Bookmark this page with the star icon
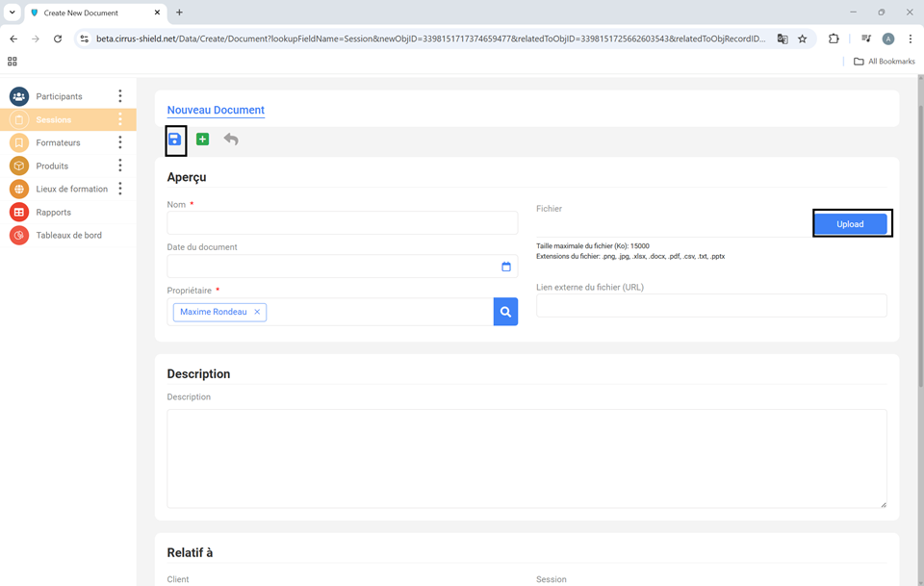The height and width of the screenshot is (586, 924). click(803, 39)
